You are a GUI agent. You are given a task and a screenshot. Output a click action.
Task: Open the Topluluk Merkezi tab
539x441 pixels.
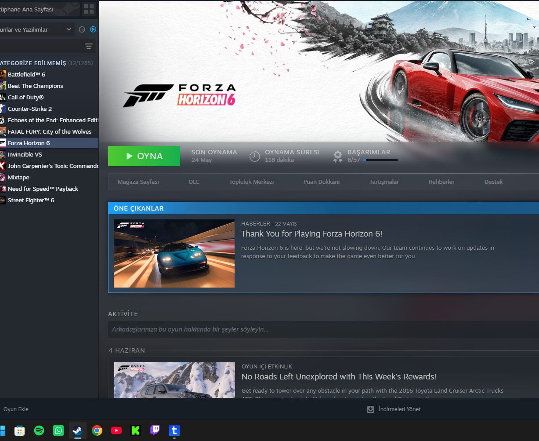click(251, 182)
